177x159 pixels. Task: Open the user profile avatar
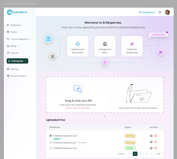[167, 12]
